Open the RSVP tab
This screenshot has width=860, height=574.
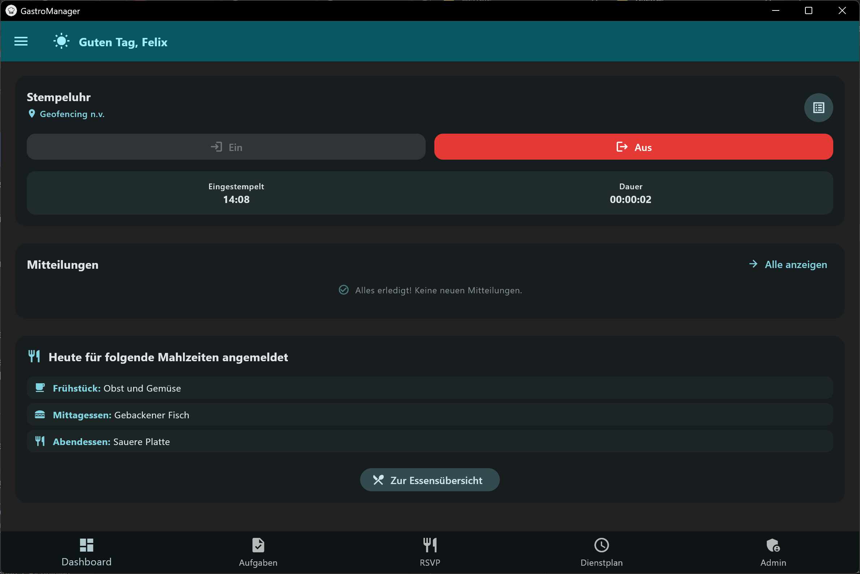point(430,552)
